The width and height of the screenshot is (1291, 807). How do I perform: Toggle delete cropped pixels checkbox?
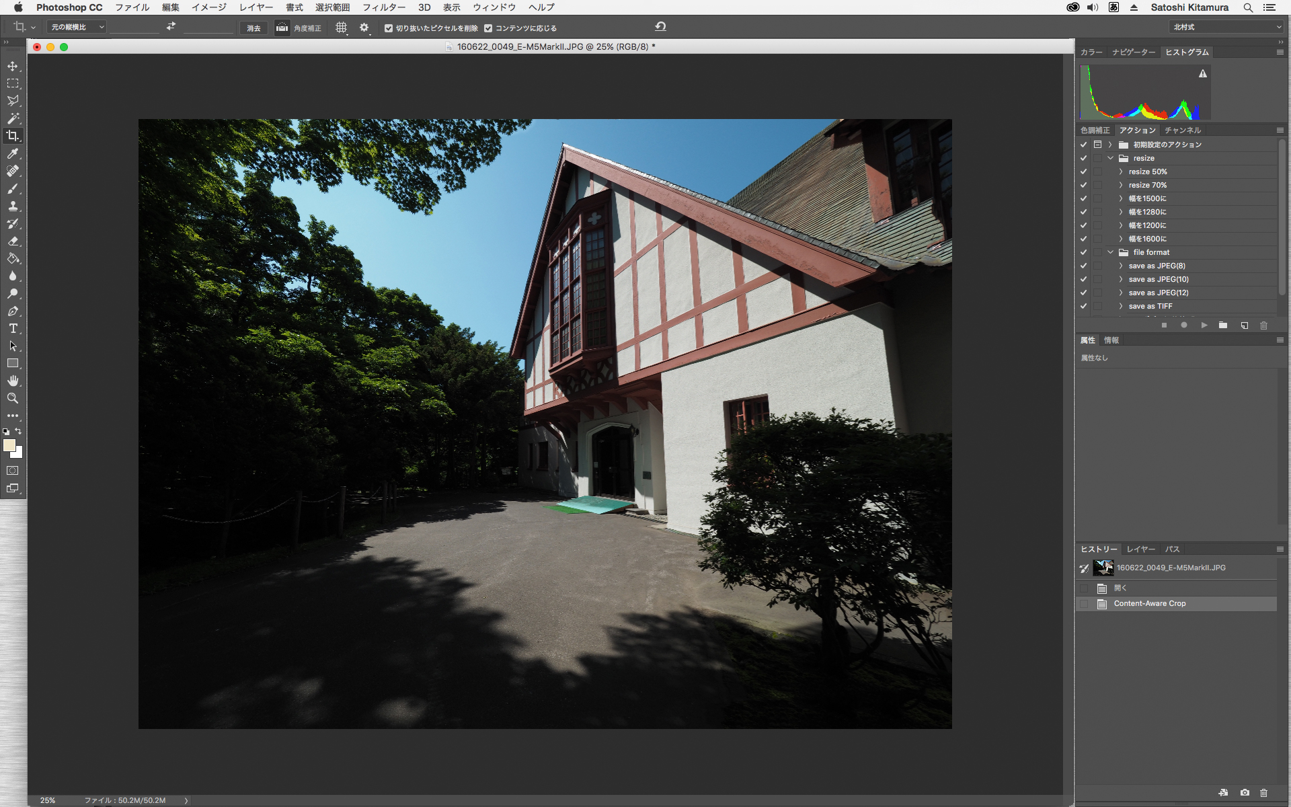(x=389, y=28)
